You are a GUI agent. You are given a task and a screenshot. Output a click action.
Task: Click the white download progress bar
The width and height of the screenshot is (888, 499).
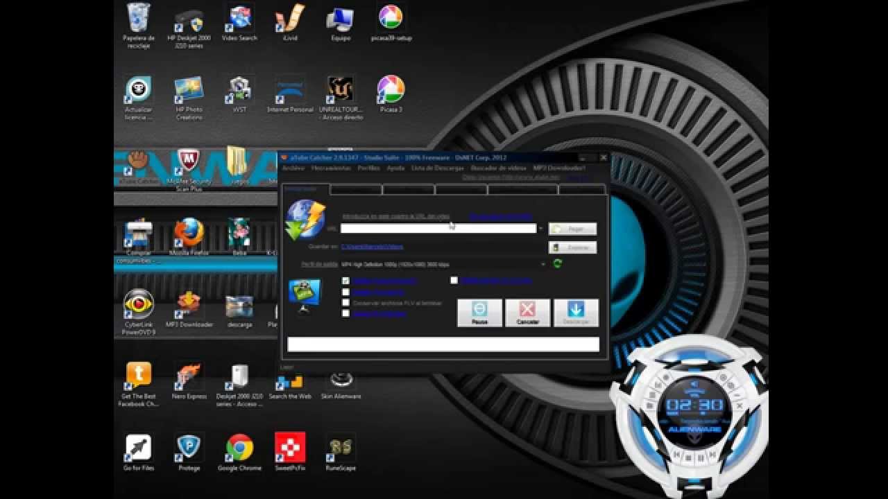(x=443, y=344)
